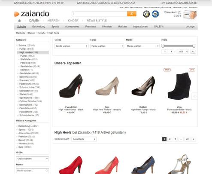This screenshot has width=212, height=174.
Task: Open the SALE % menu link
Action: [159, 27]
